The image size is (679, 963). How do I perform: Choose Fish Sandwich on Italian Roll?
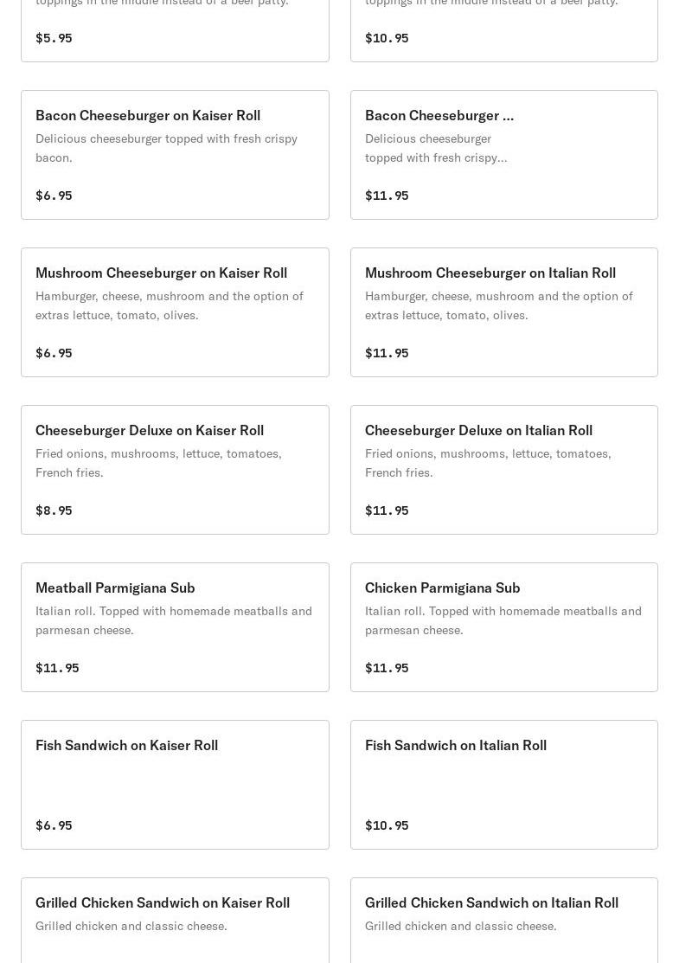(x=503, y=785)
